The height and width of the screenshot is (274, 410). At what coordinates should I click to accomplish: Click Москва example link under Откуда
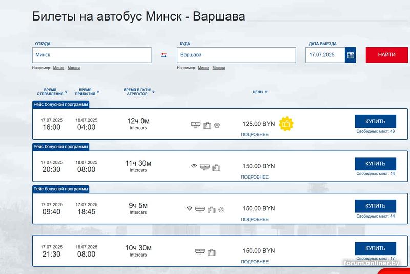pos(74,68)
